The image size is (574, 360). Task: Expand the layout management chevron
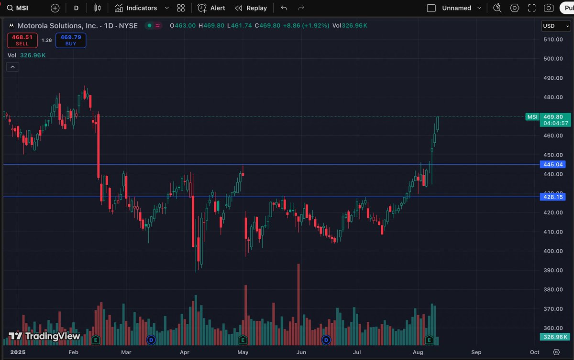[480, 8]
